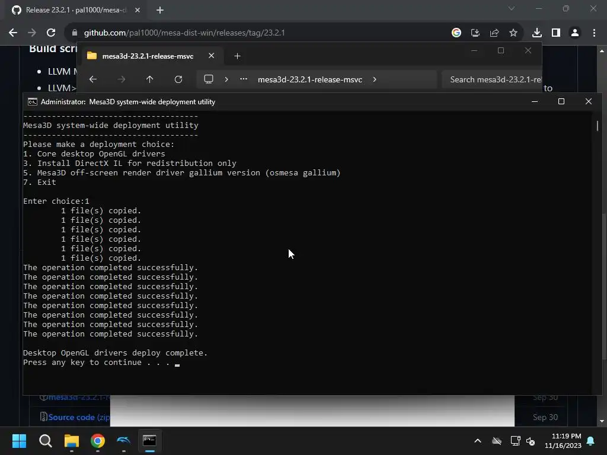Bookmark this page with star icon
607x455 pixels.
[x=513, y=33]
